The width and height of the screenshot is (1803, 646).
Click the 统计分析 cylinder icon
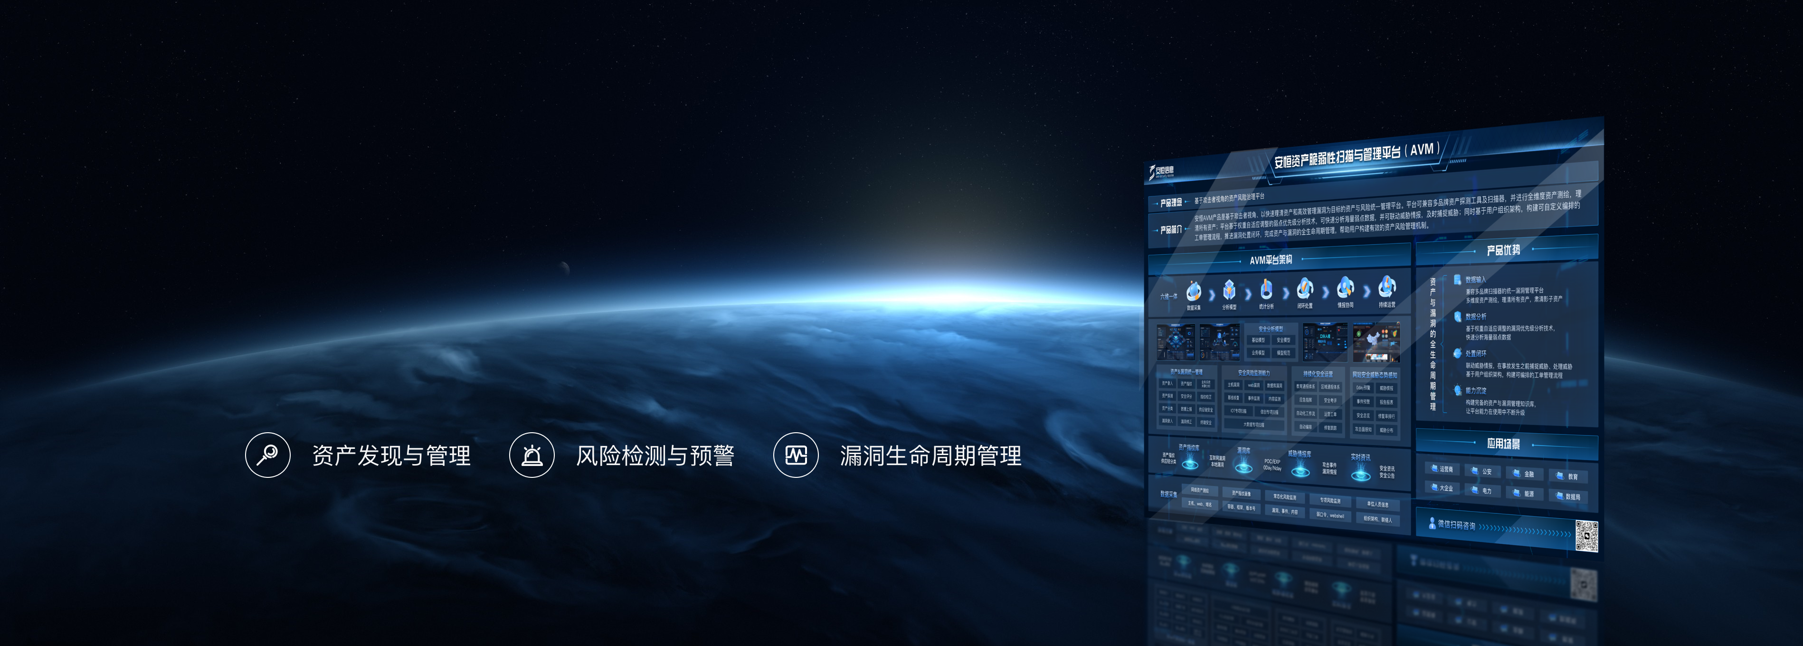coord(1266,288)
